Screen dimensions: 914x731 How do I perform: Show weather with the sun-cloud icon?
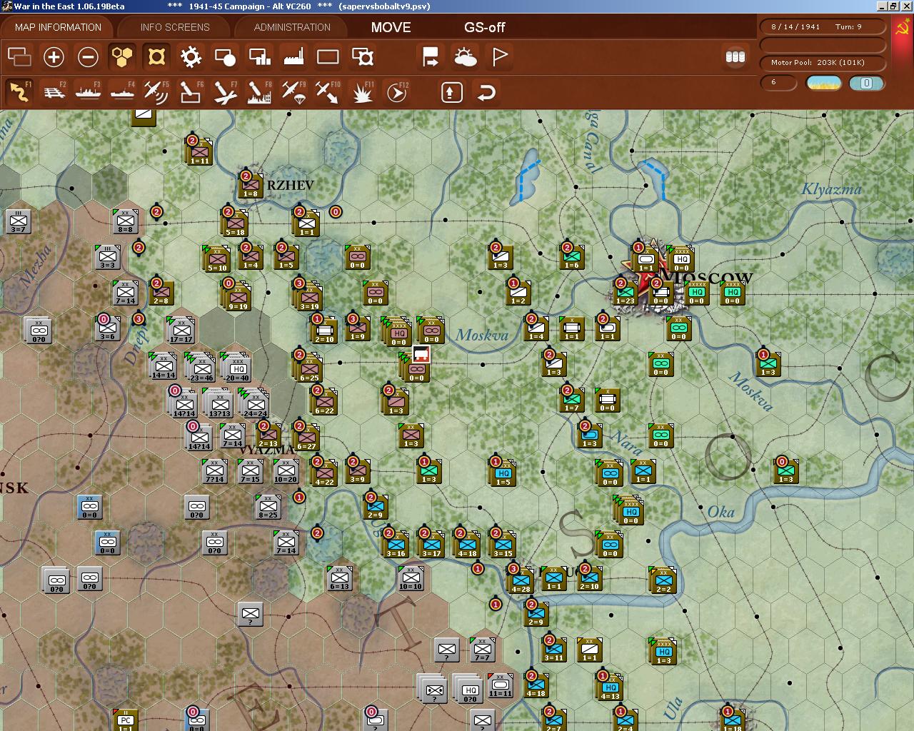tap(465, 56)
